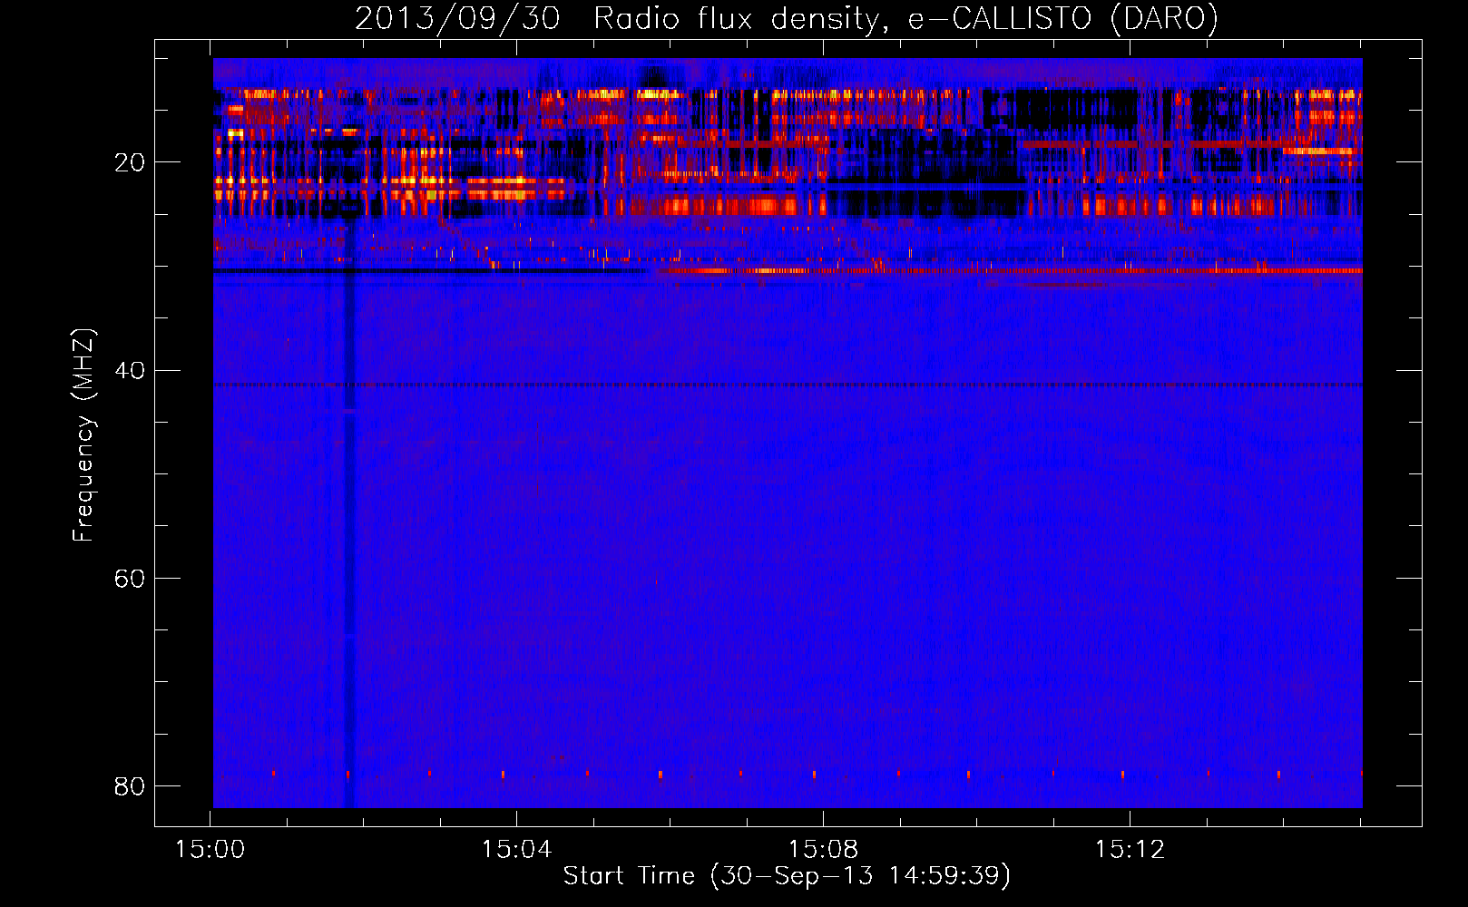Click the 40 frequency tick label

point(130,371)
